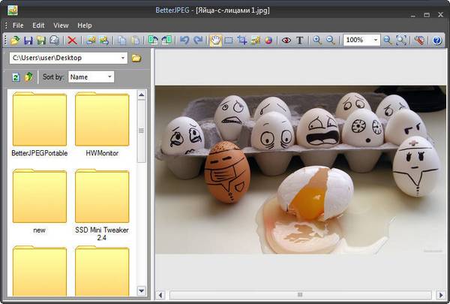Image resolution: width=450 pixels, height=304 pixels.
Task: Click the blue Help question mark
Action: (x=438, y=41)
